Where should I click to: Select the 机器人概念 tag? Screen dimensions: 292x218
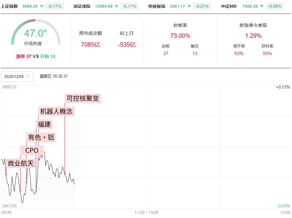click(56, 111)
